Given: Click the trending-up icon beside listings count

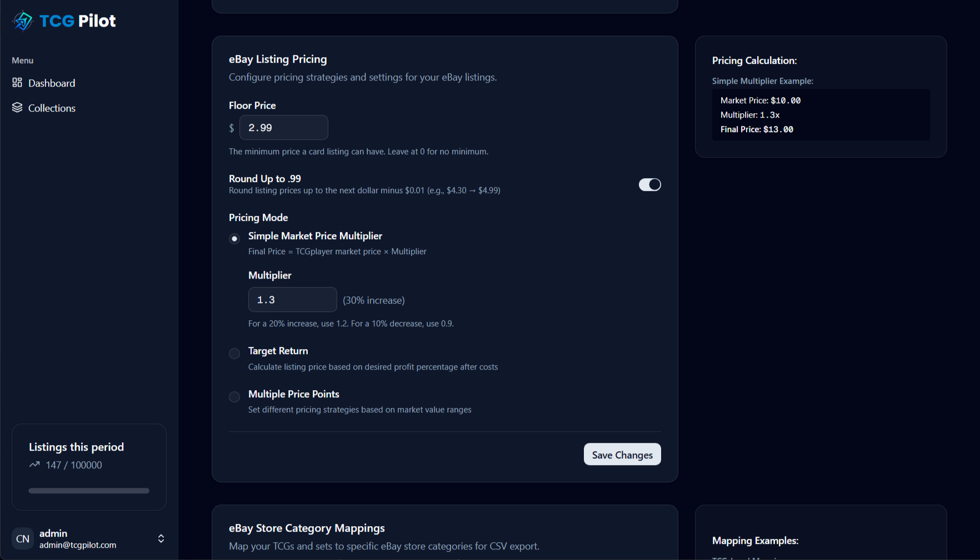Looking at the screenshot, I should [x=34, y=465].
